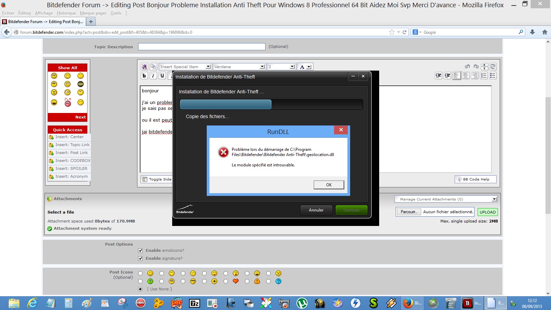The height and width of the screenshot is (310, 551).
Task: Open the Marque-pages menu
Action: [93, 13]
